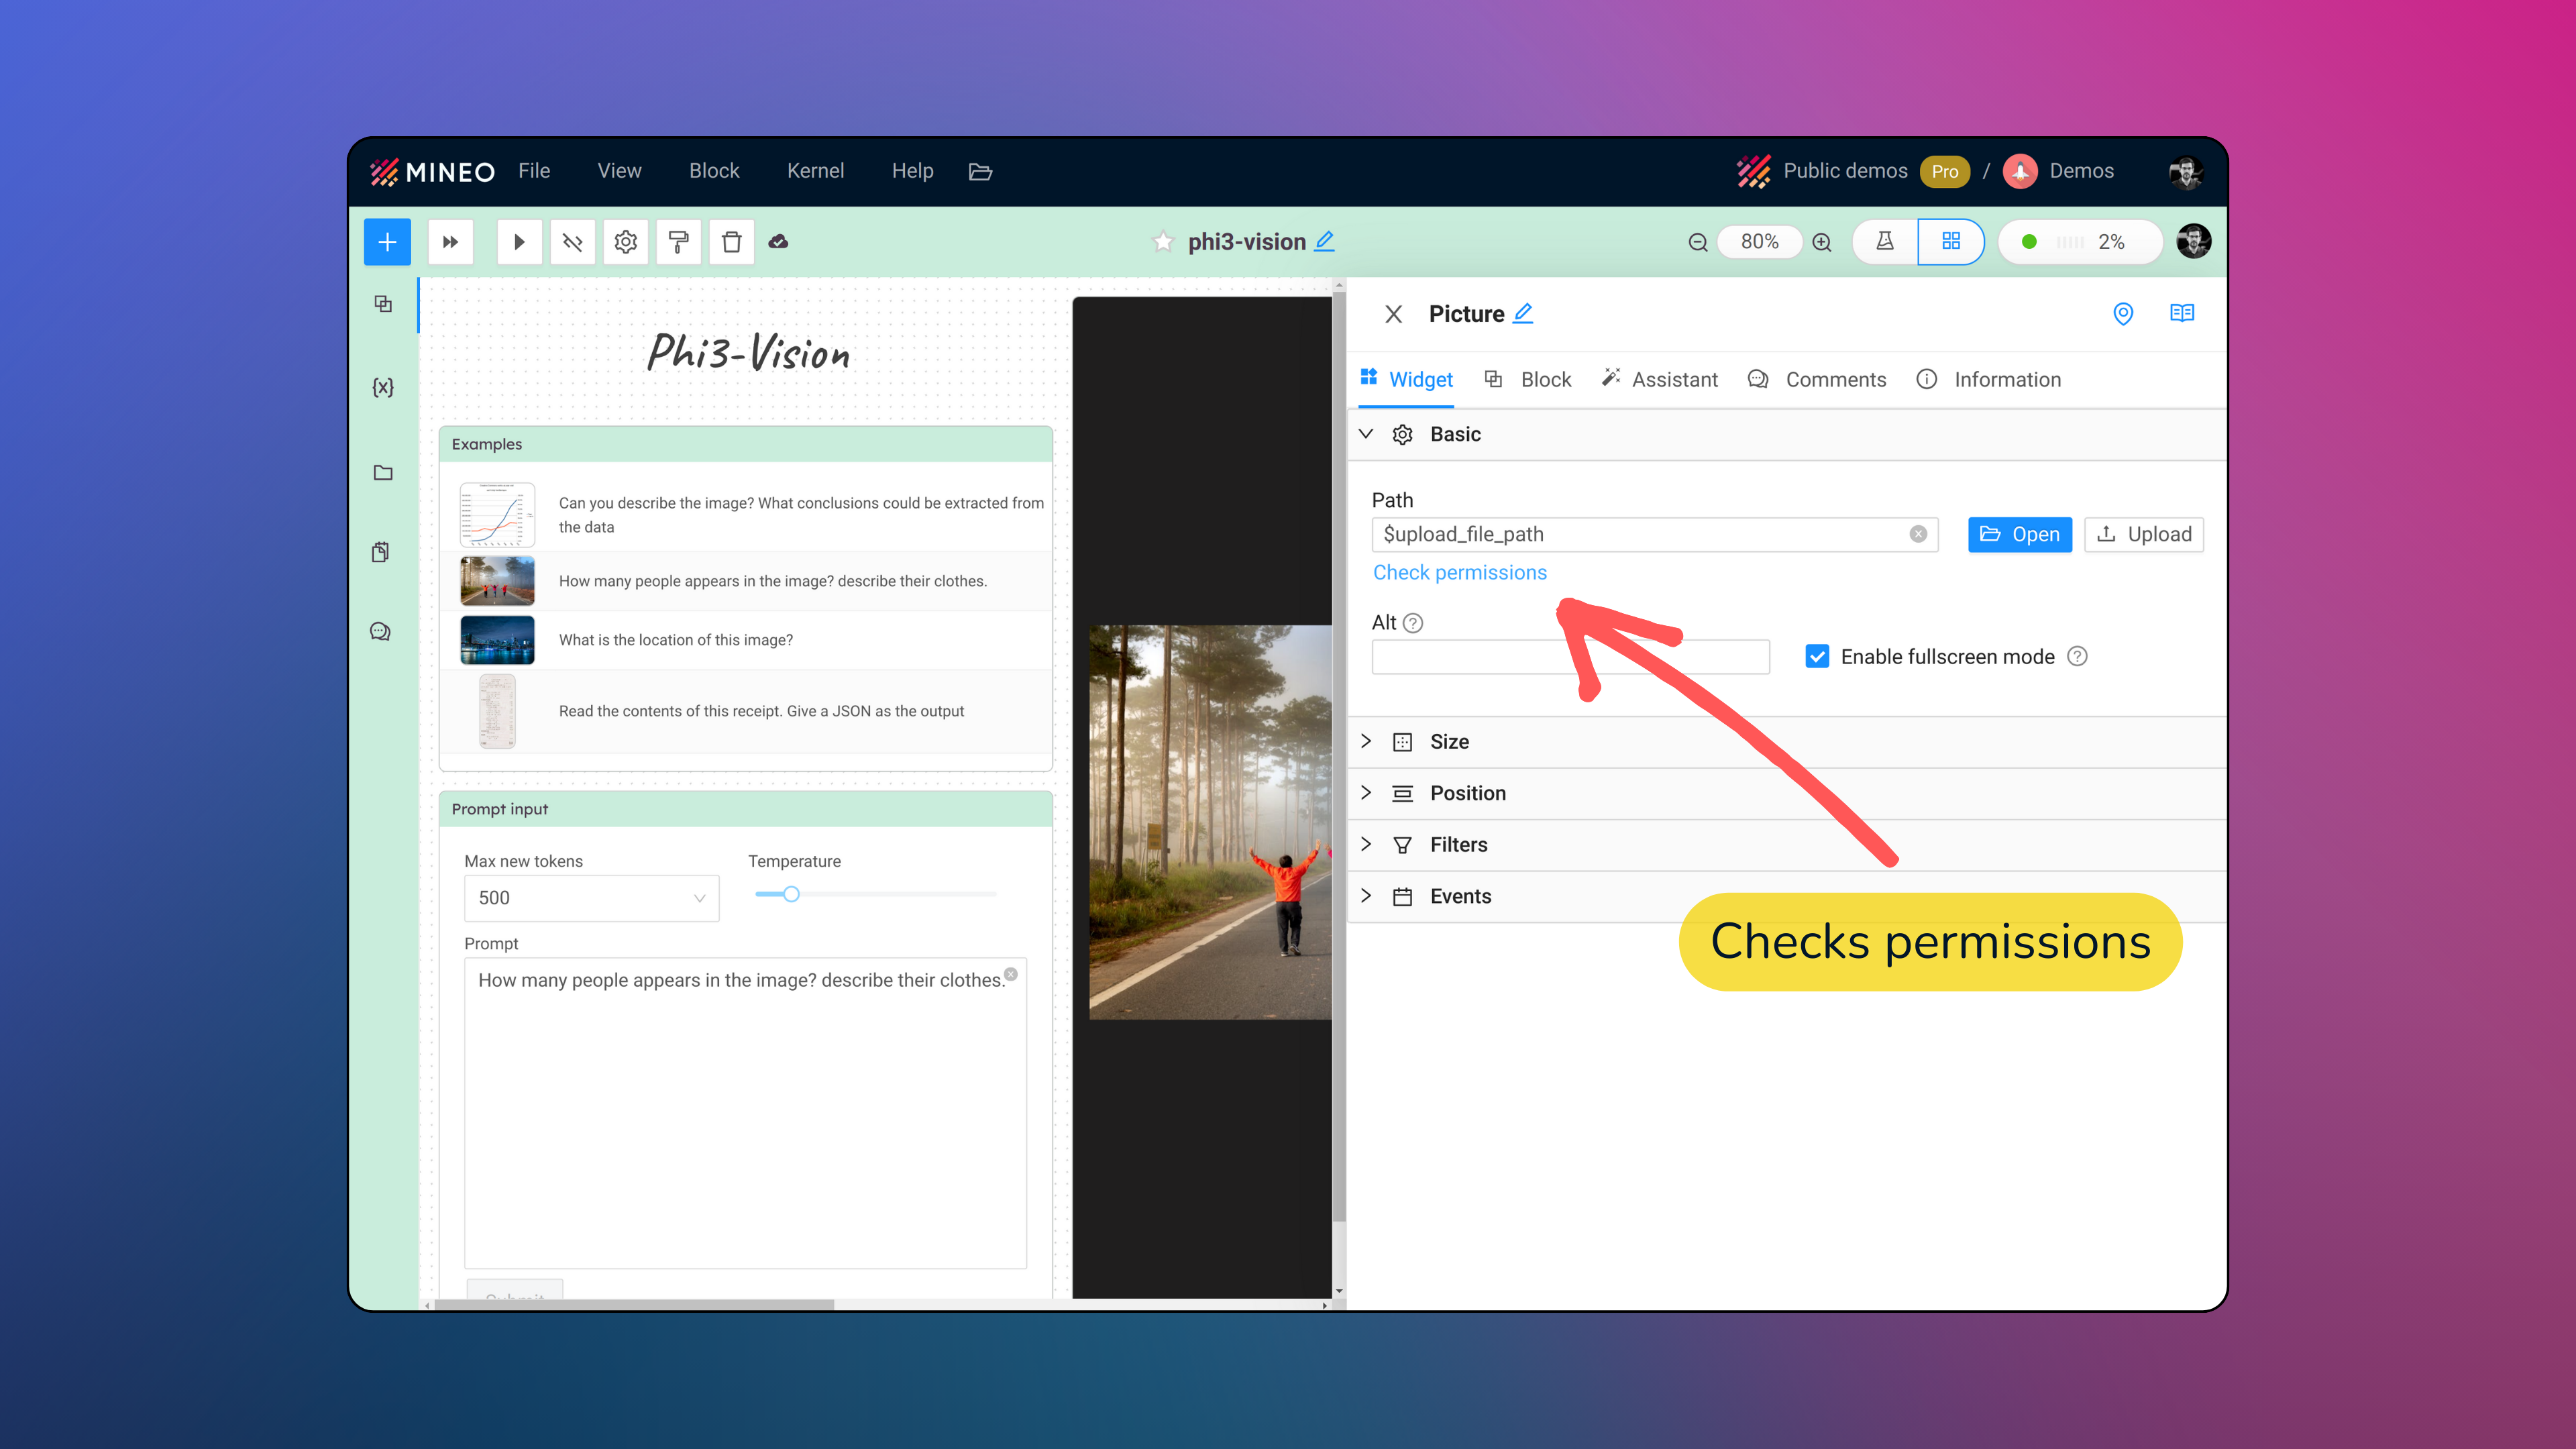2576x1449 pixels.
Task: Edit the phi3-vision project name pencil
Action: point(1324,241)
